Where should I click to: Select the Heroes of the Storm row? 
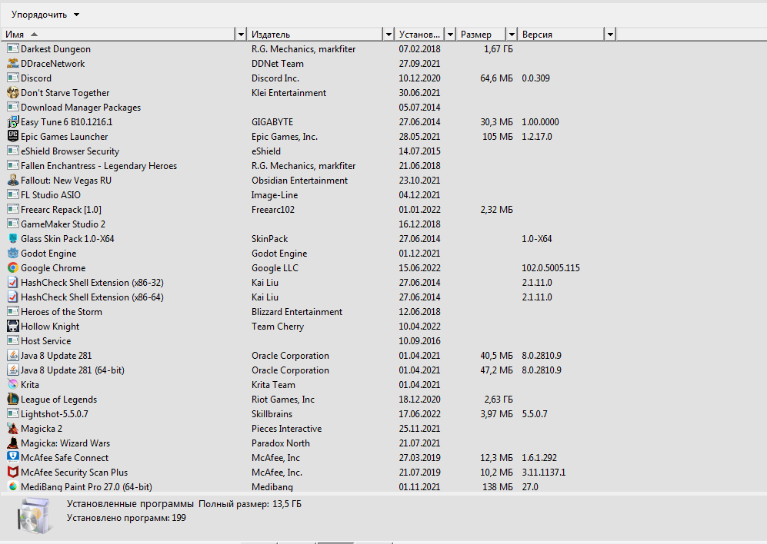[x=309, y=312]
